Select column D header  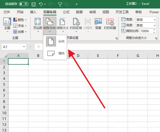pos(78,56)
